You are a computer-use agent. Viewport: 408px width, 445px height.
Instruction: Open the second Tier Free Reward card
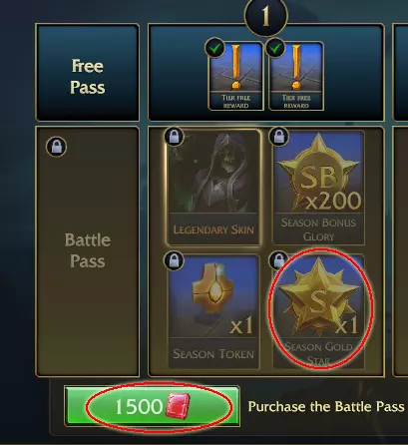[x=296, y=76]
